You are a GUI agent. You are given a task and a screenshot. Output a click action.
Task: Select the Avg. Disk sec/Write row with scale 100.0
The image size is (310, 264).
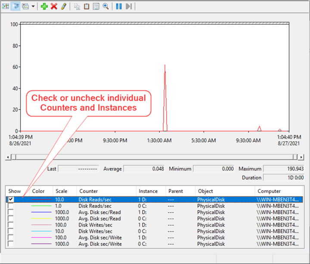(x=155, y=237)
